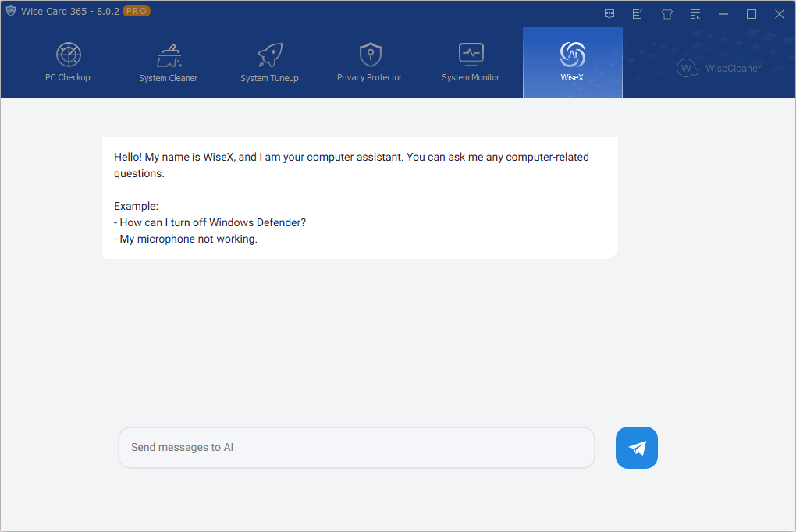Minimize the Wise Care 365 window

723,14
